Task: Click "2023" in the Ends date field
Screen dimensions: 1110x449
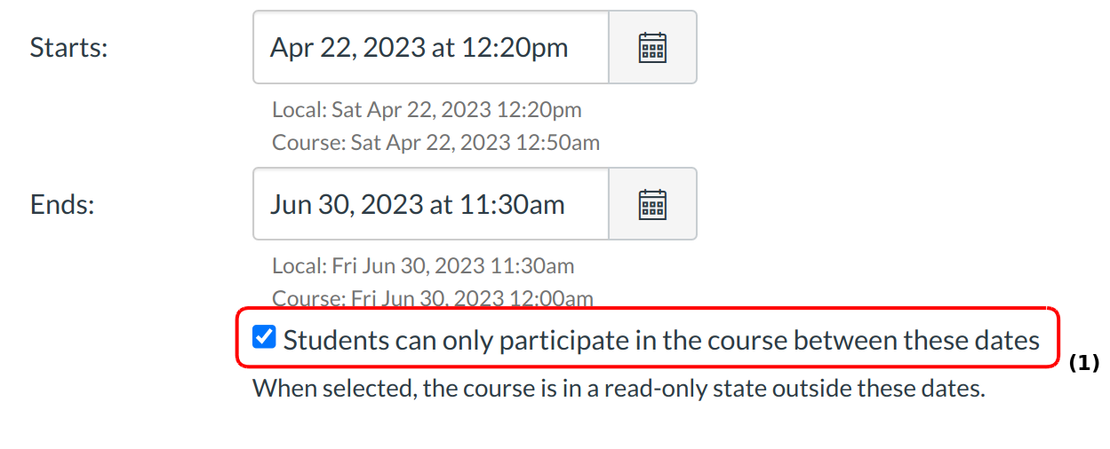Action: [x=394, y=204]
